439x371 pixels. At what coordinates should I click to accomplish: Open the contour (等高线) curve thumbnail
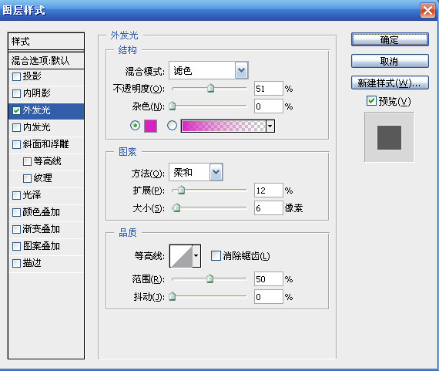click(x=181, y=256)
